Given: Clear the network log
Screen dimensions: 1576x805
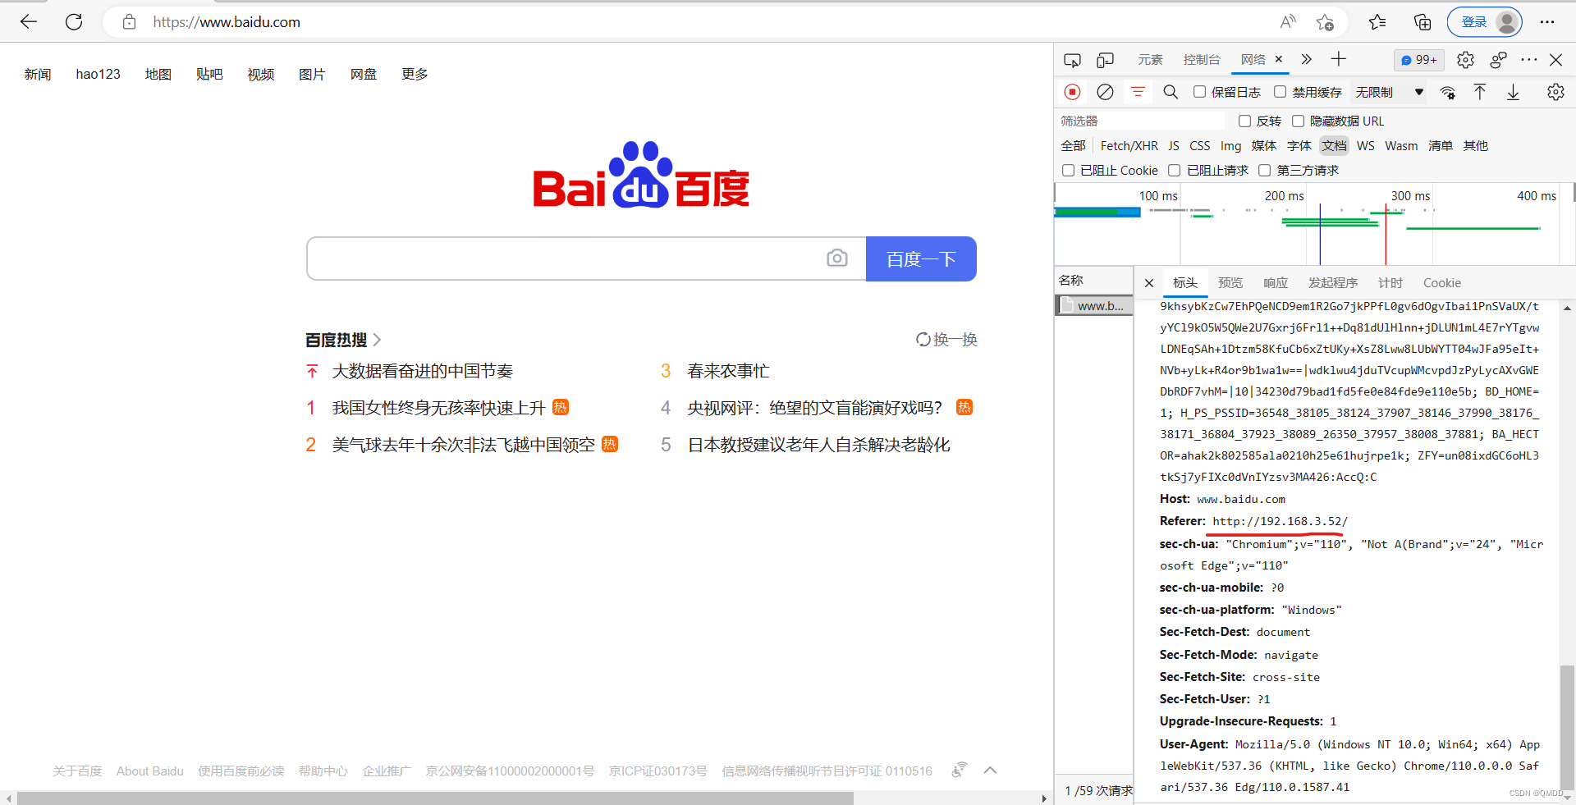Looking at the screenshot, I should (1105, 92).
